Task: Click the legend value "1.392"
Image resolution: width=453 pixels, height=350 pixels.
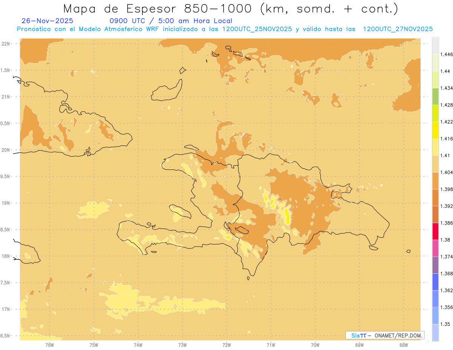Action: point(447,206)
